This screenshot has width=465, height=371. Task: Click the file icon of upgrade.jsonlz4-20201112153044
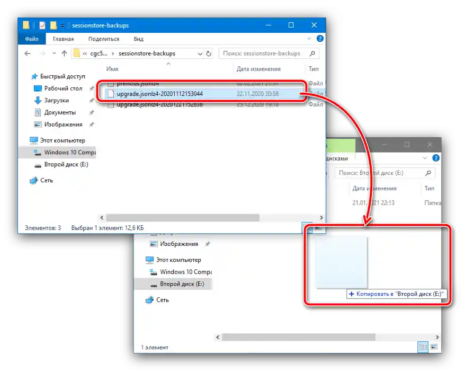click(111, 94)
